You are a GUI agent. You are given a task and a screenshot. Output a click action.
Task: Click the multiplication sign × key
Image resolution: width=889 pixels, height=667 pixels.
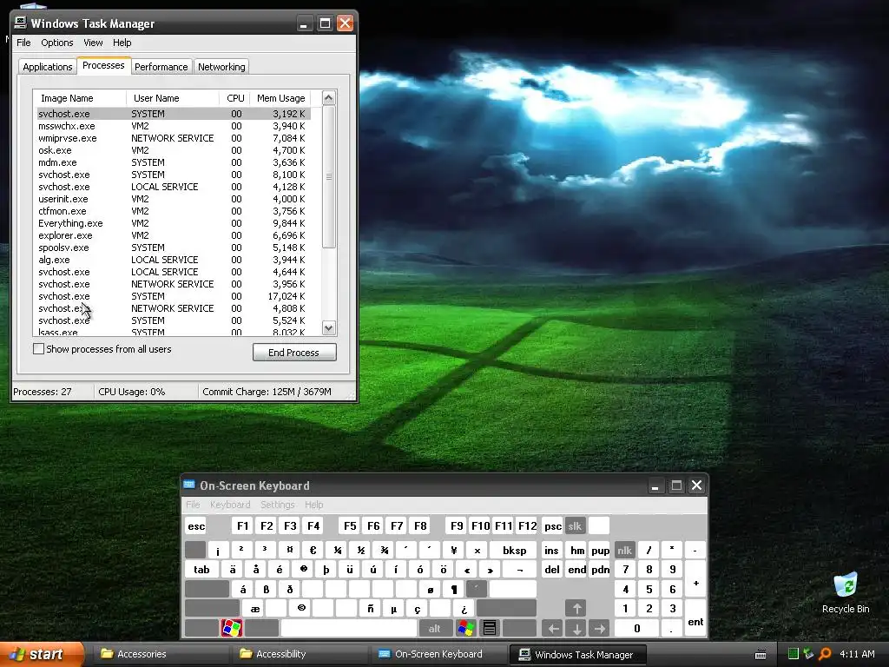477,550
